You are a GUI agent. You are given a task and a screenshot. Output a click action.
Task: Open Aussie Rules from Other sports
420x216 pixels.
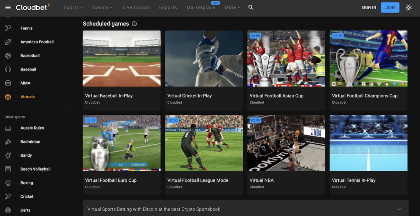(x=32, y=128)
